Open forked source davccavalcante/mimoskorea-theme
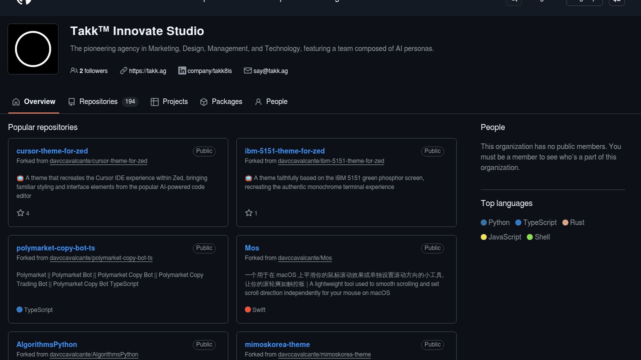This screenshot has height=360, width=641. (x=325, y=354)
